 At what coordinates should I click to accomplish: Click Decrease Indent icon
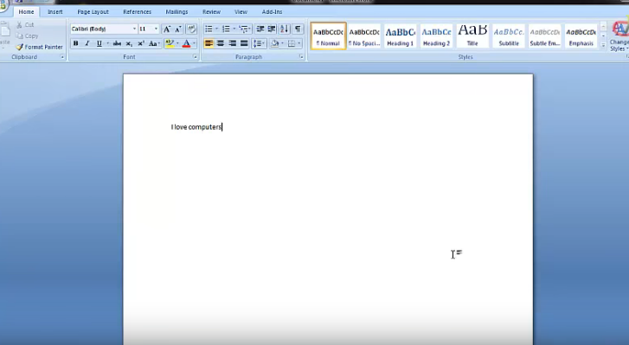coord(260,29)
